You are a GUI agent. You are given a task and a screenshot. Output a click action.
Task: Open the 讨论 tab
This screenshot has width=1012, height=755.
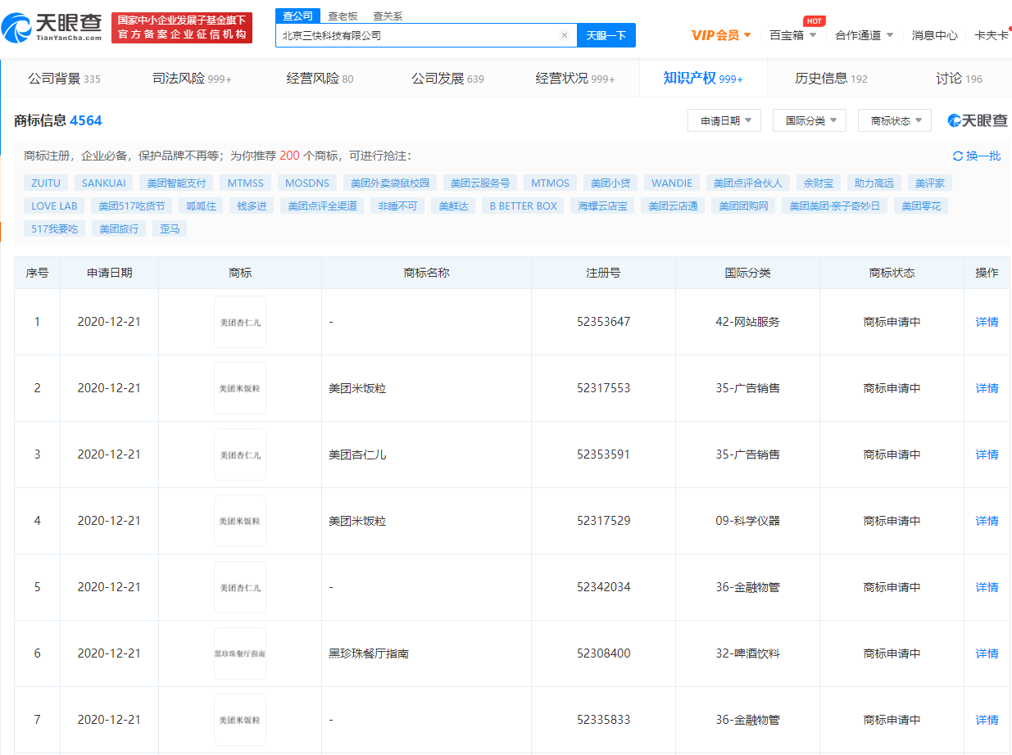point(959,79)
